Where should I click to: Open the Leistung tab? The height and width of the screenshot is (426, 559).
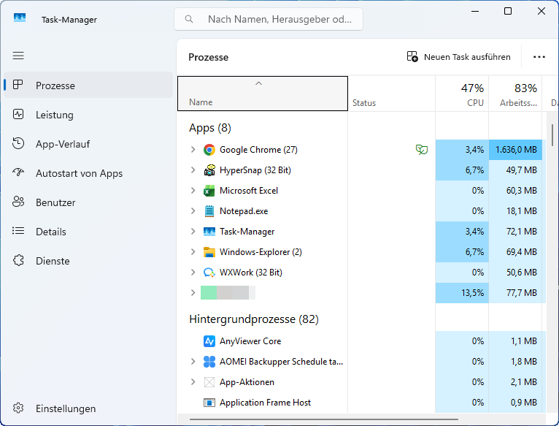coord(55,115)
